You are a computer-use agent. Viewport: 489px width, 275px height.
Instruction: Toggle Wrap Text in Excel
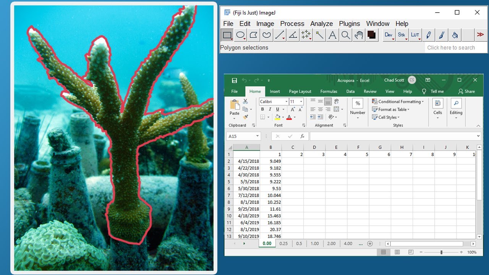[x=337, y=102]
